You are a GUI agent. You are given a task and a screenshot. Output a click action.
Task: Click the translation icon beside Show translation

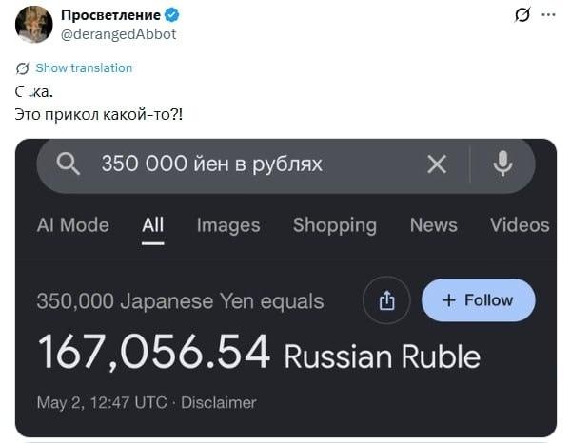[x=23, y=68]
